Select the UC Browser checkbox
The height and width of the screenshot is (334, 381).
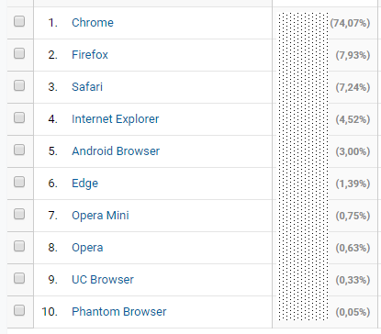(19, 278)
